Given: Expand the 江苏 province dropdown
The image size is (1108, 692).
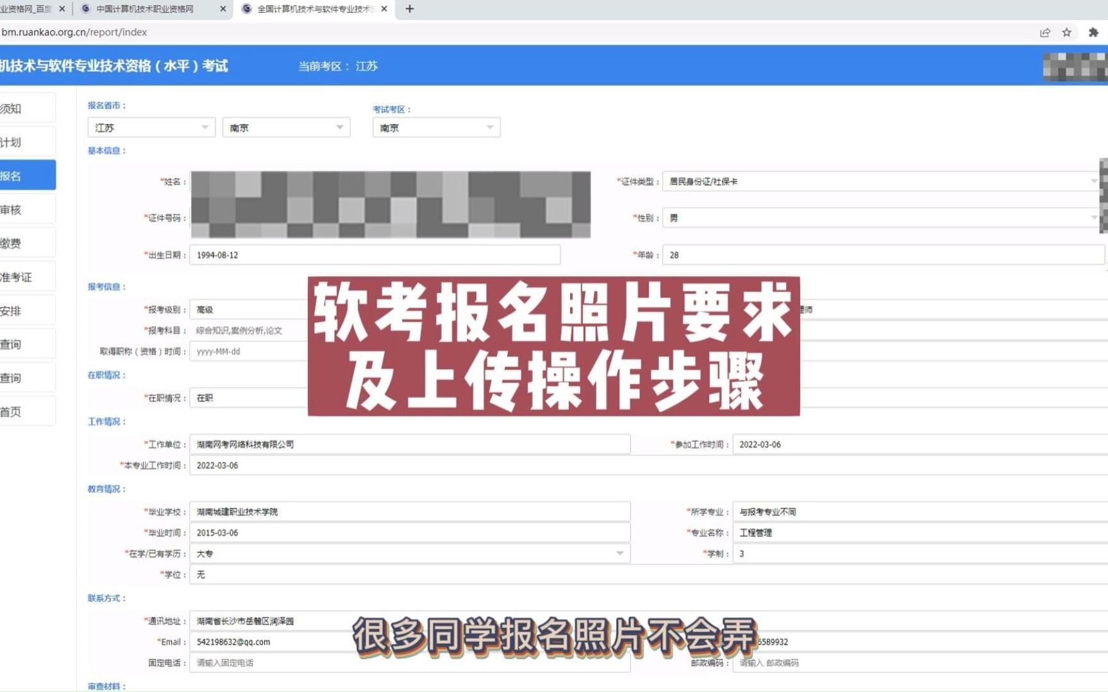Looking at the screenshot, I should pos(151,128).
